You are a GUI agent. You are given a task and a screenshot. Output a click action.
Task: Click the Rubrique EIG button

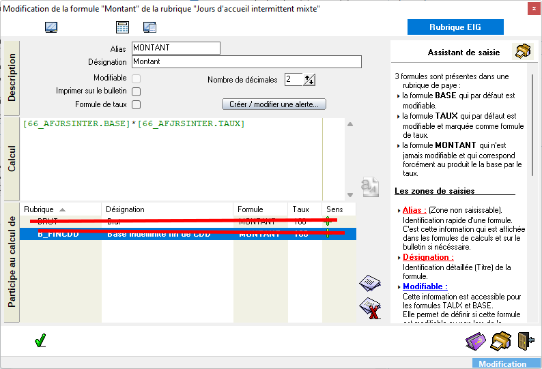tap(455, 27)
